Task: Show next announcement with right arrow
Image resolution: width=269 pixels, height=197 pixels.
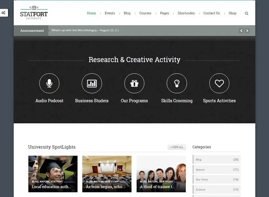Action: click(x=247, y=31)
